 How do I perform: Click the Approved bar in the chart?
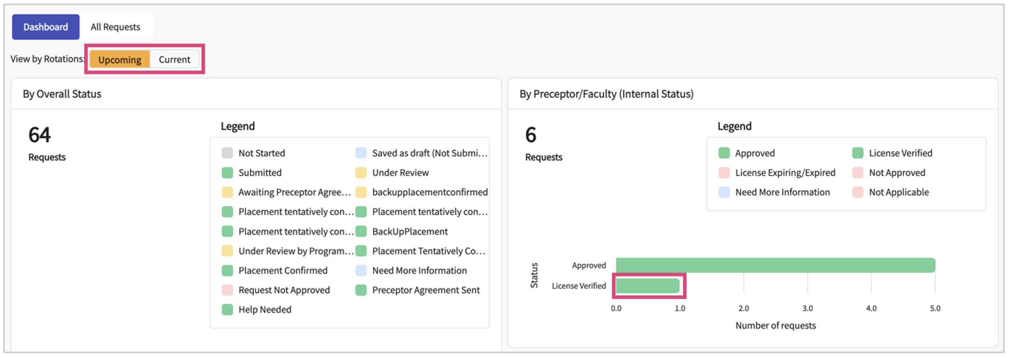coord(775,265)
